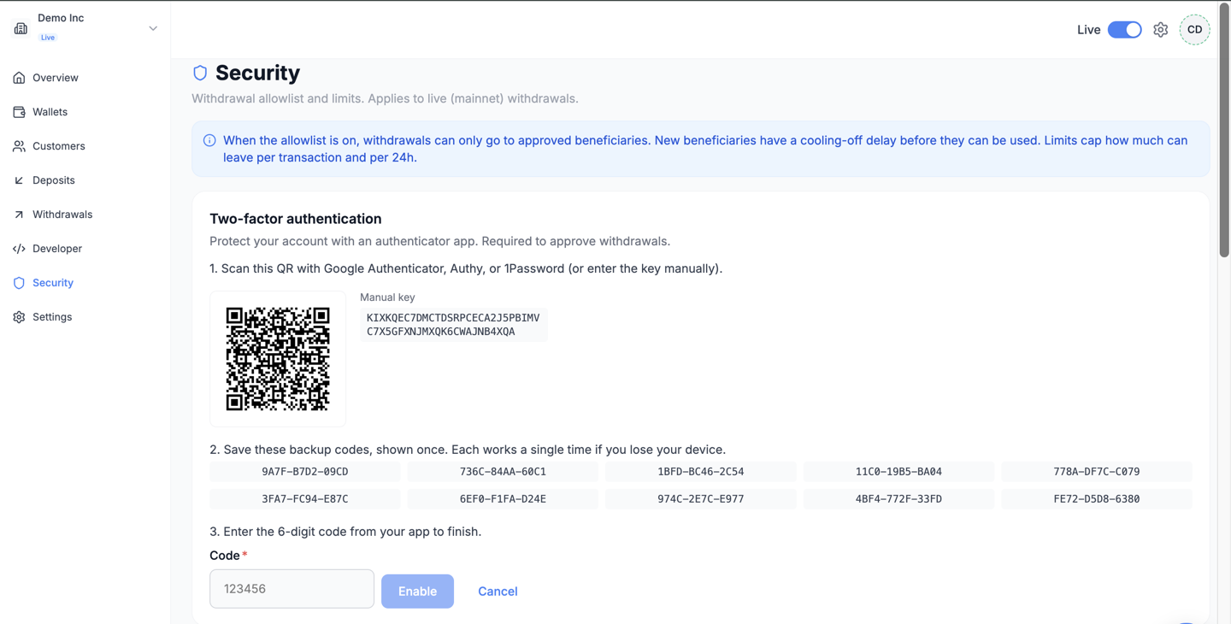
Task: Click the Demo Inc building icon
Action: pos(21,29)
